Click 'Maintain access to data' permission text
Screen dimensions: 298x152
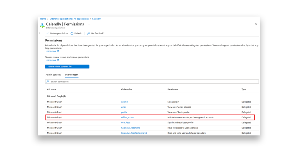(191, 117)
